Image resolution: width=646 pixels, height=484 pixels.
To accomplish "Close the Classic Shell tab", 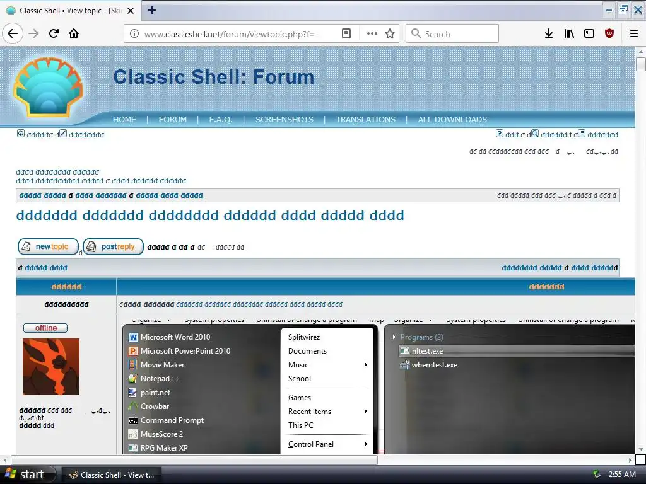I will [x=131, y=11].
